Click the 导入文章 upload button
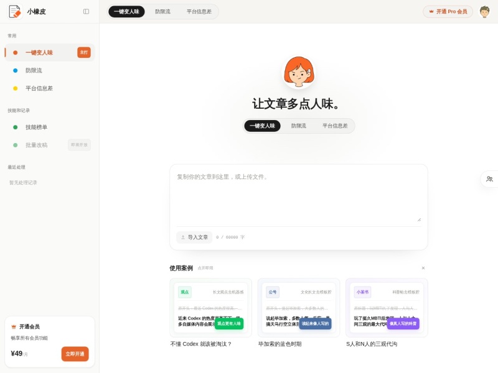 [x=194, y=237]
